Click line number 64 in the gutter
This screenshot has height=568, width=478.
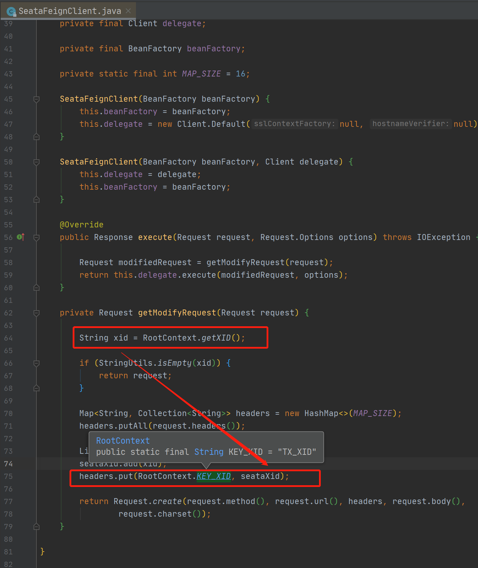pyautogui.click(x=8, y=338)
